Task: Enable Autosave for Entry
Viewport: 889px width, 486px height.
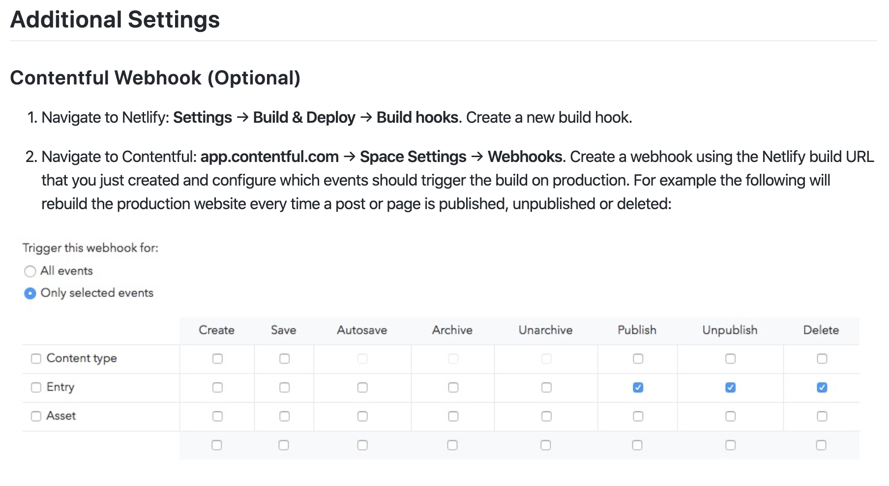Action: click(362, 387)
